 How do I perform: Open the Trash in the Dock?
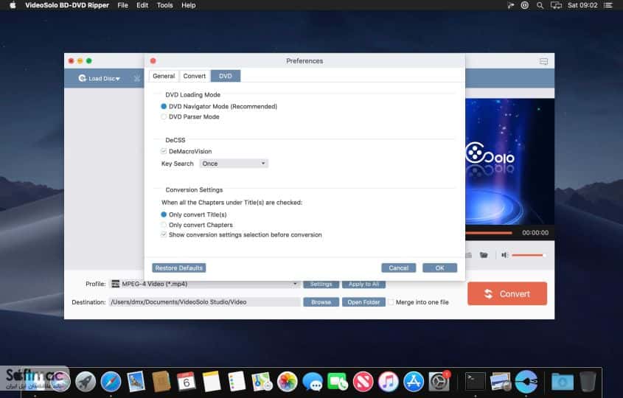click(588, 382)
